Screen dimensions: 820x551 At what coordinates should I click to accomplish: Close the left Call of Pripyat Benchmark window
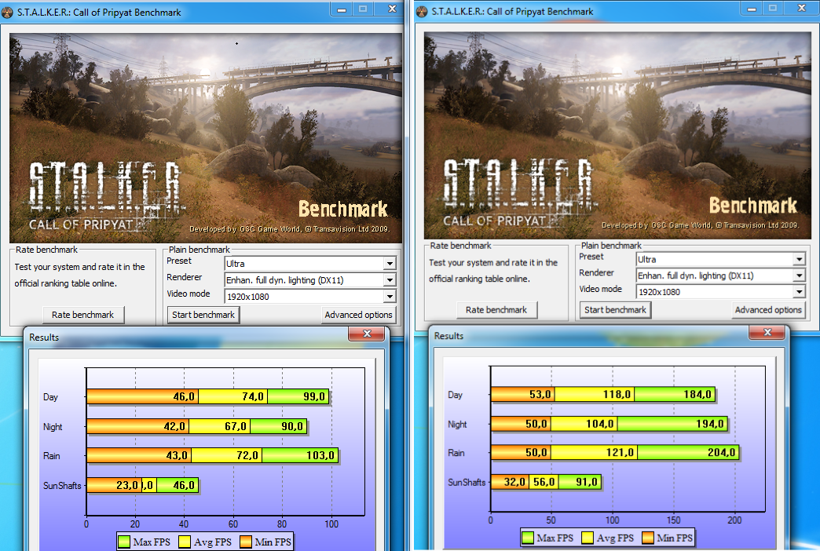point(392,9)
